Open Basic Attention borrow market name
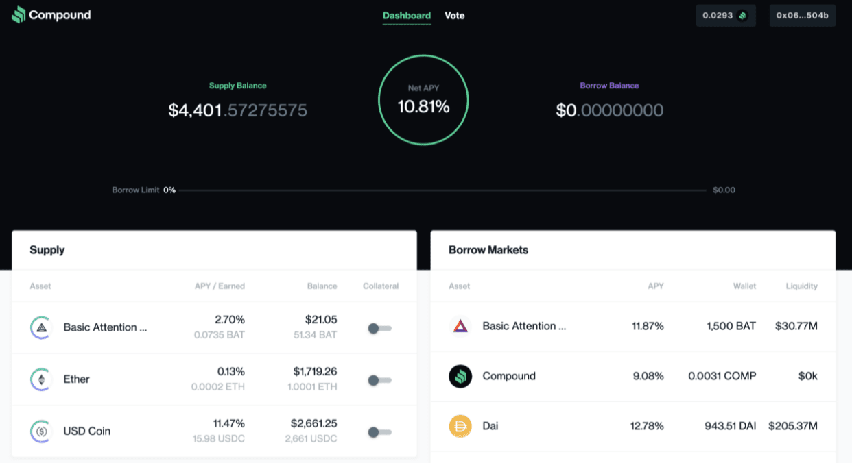 (524, 326)
